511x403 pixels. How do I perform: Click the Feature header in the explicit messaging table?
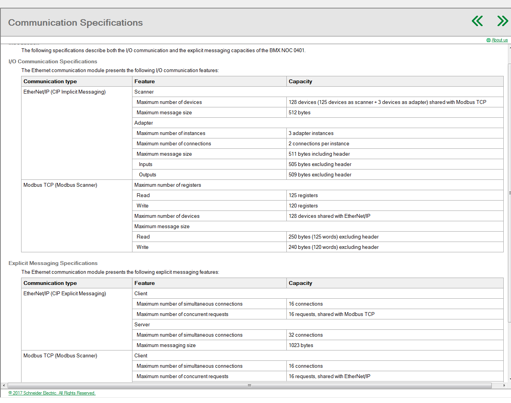tap(144, 283)
